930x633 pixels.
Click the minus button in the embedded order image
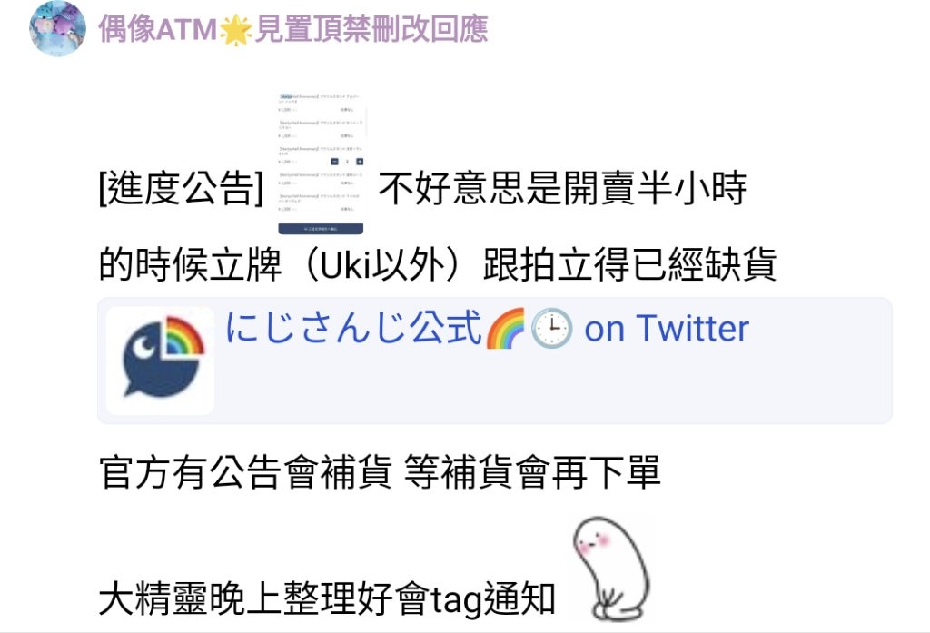click(334, 162)
